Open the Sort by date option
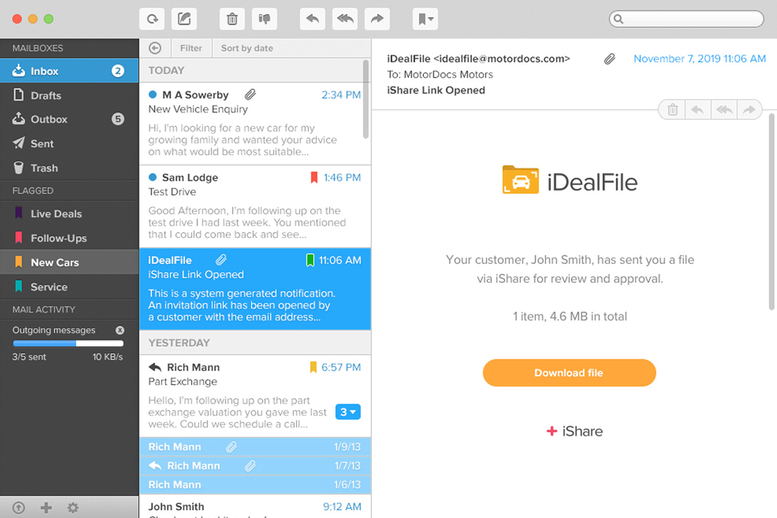Screen dimensions: 777x518 [247, 48]
